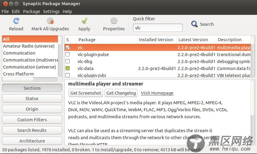Screen dimensions: 257x154
Task: Click the Get Screenshot button
Action: (86, 93)
